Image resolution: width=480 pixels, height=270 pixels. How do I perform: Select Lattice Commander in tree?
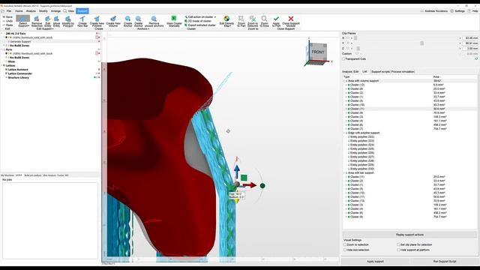(20, 73)
